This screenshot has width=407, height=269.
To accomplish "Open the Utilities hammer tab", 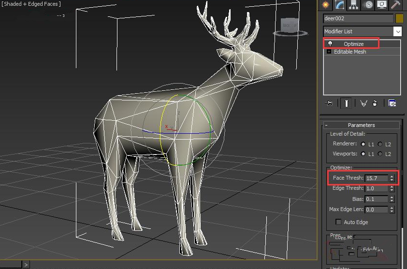I will tap(395, 5).
